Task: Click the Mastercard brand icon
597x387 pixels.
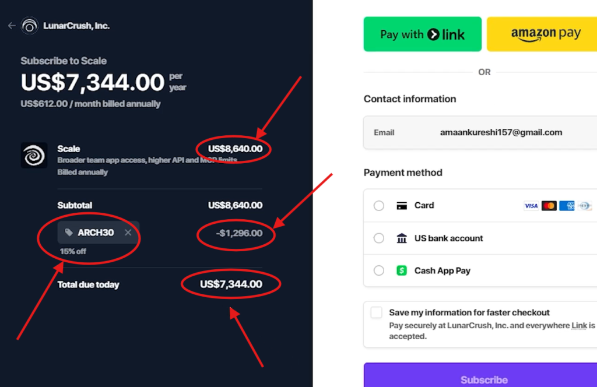Action: pos(549,205)
